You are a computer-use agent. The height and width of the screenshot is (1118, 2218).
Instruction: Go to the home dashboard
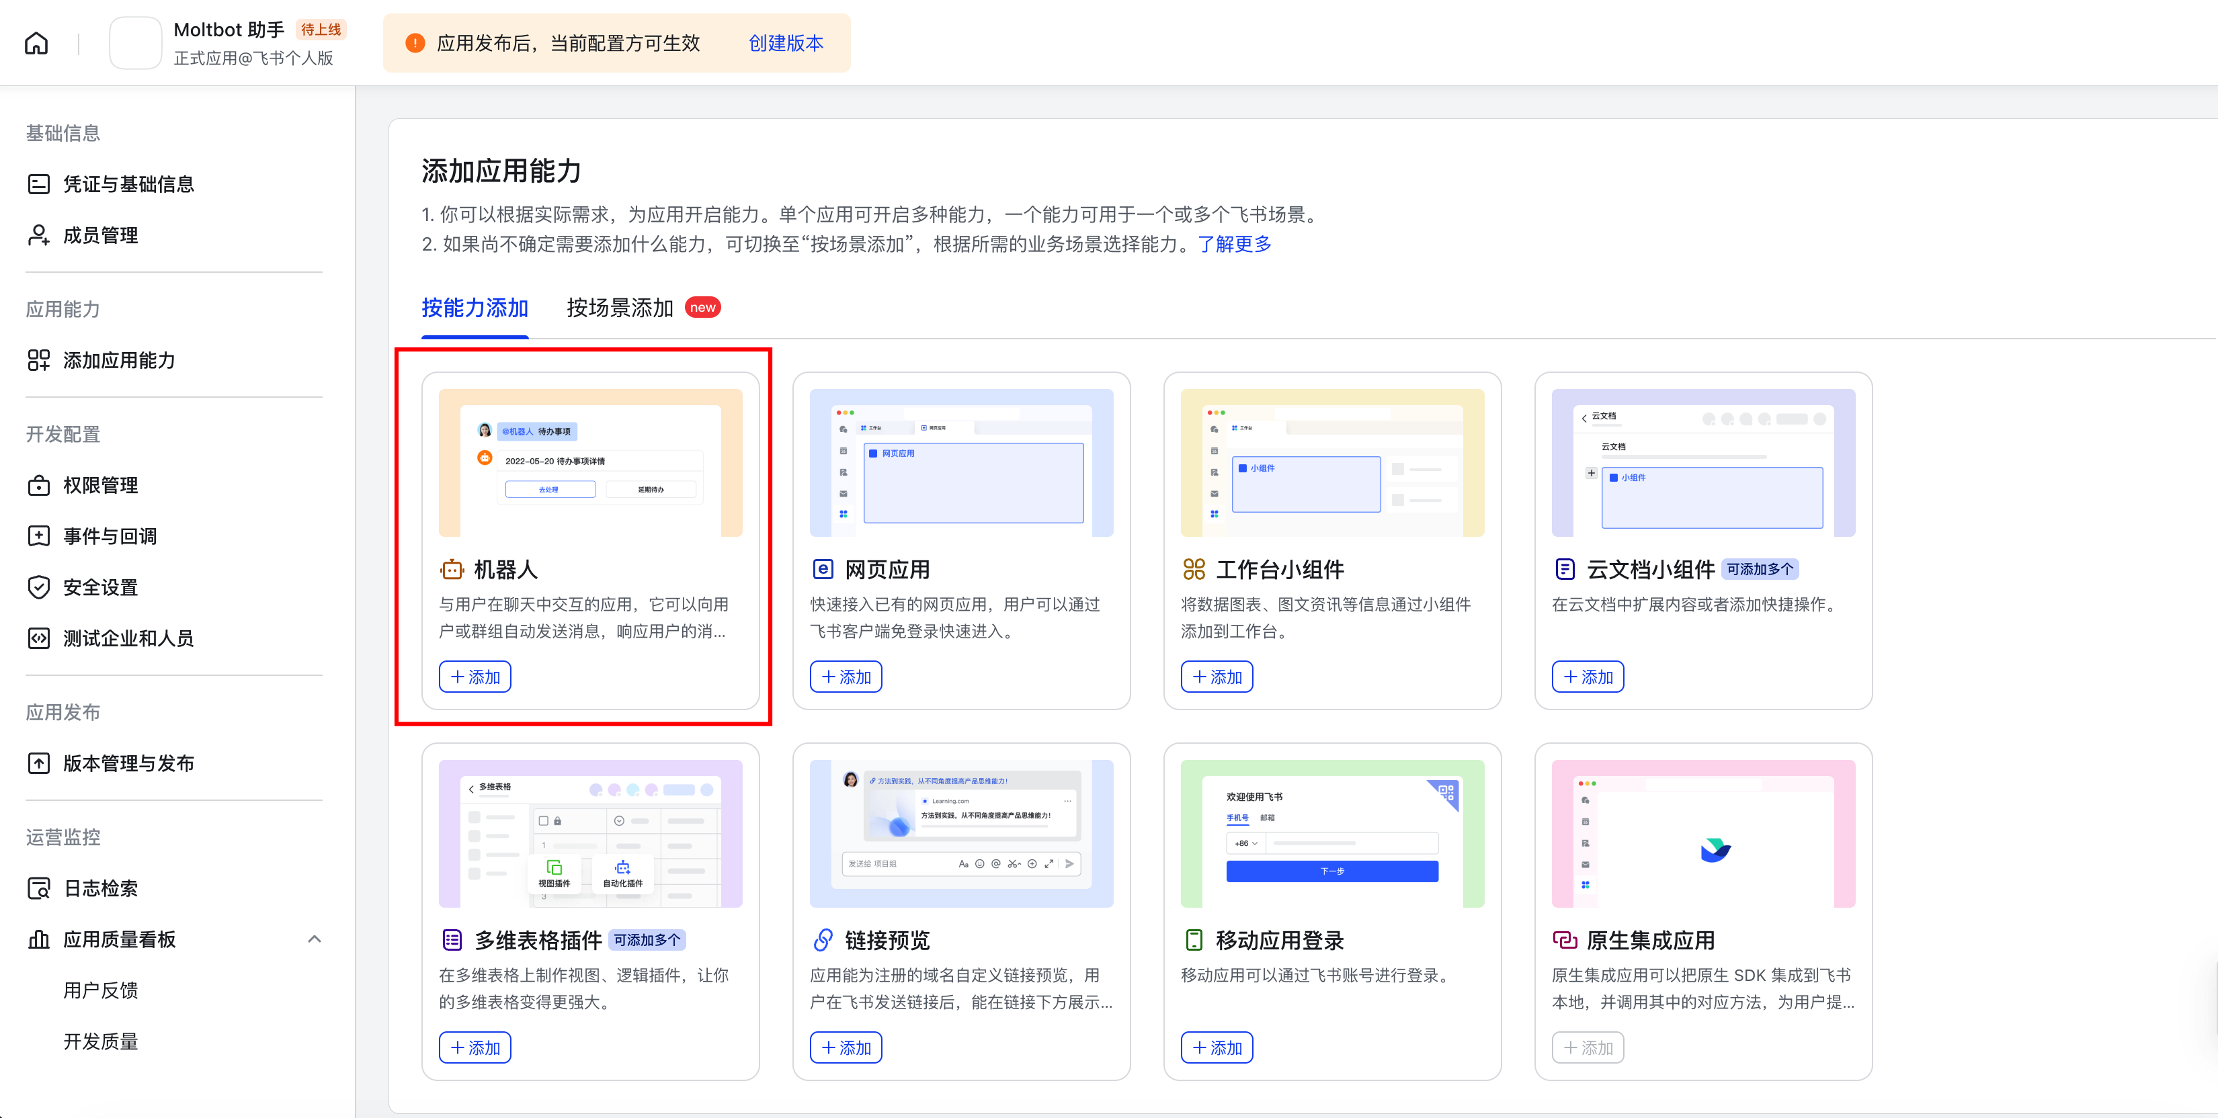[x=36, y=42]
